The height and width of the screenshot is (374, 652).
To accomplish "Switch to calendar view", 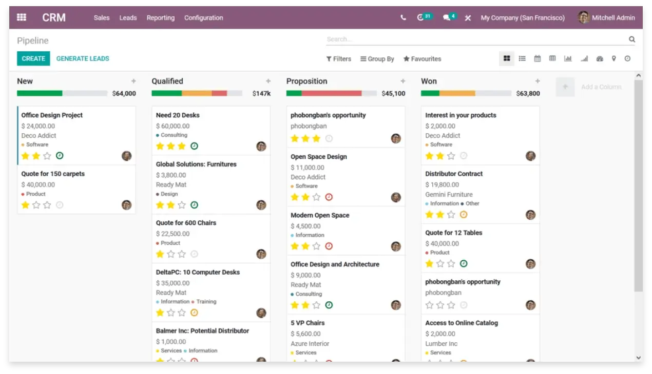I will 538,59.
